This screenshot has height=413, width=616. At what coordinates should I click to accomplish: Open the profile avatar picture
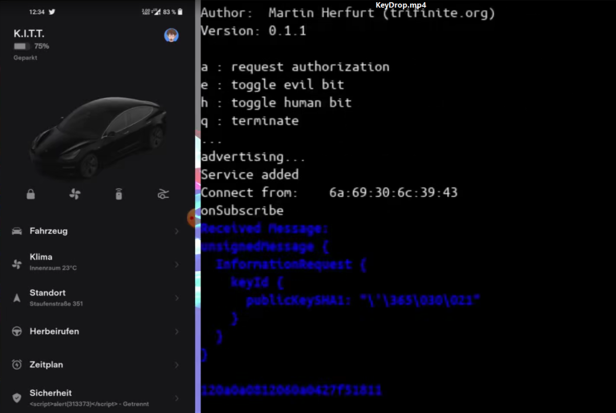(x=171, y=35)
